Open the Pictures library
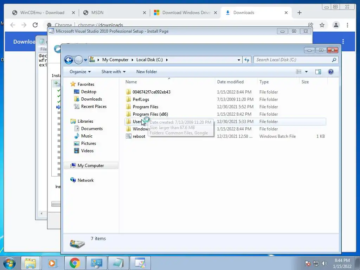Image resolution: width=360 pixels, height=270 pixels. tap(88, 143)
